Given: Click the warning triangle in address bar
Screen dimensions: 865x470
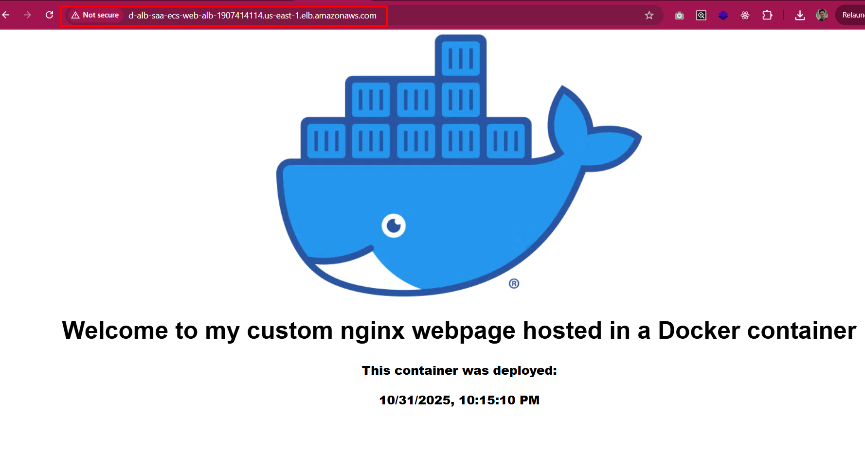Looking at the screenshot, I should pos(75,16).
